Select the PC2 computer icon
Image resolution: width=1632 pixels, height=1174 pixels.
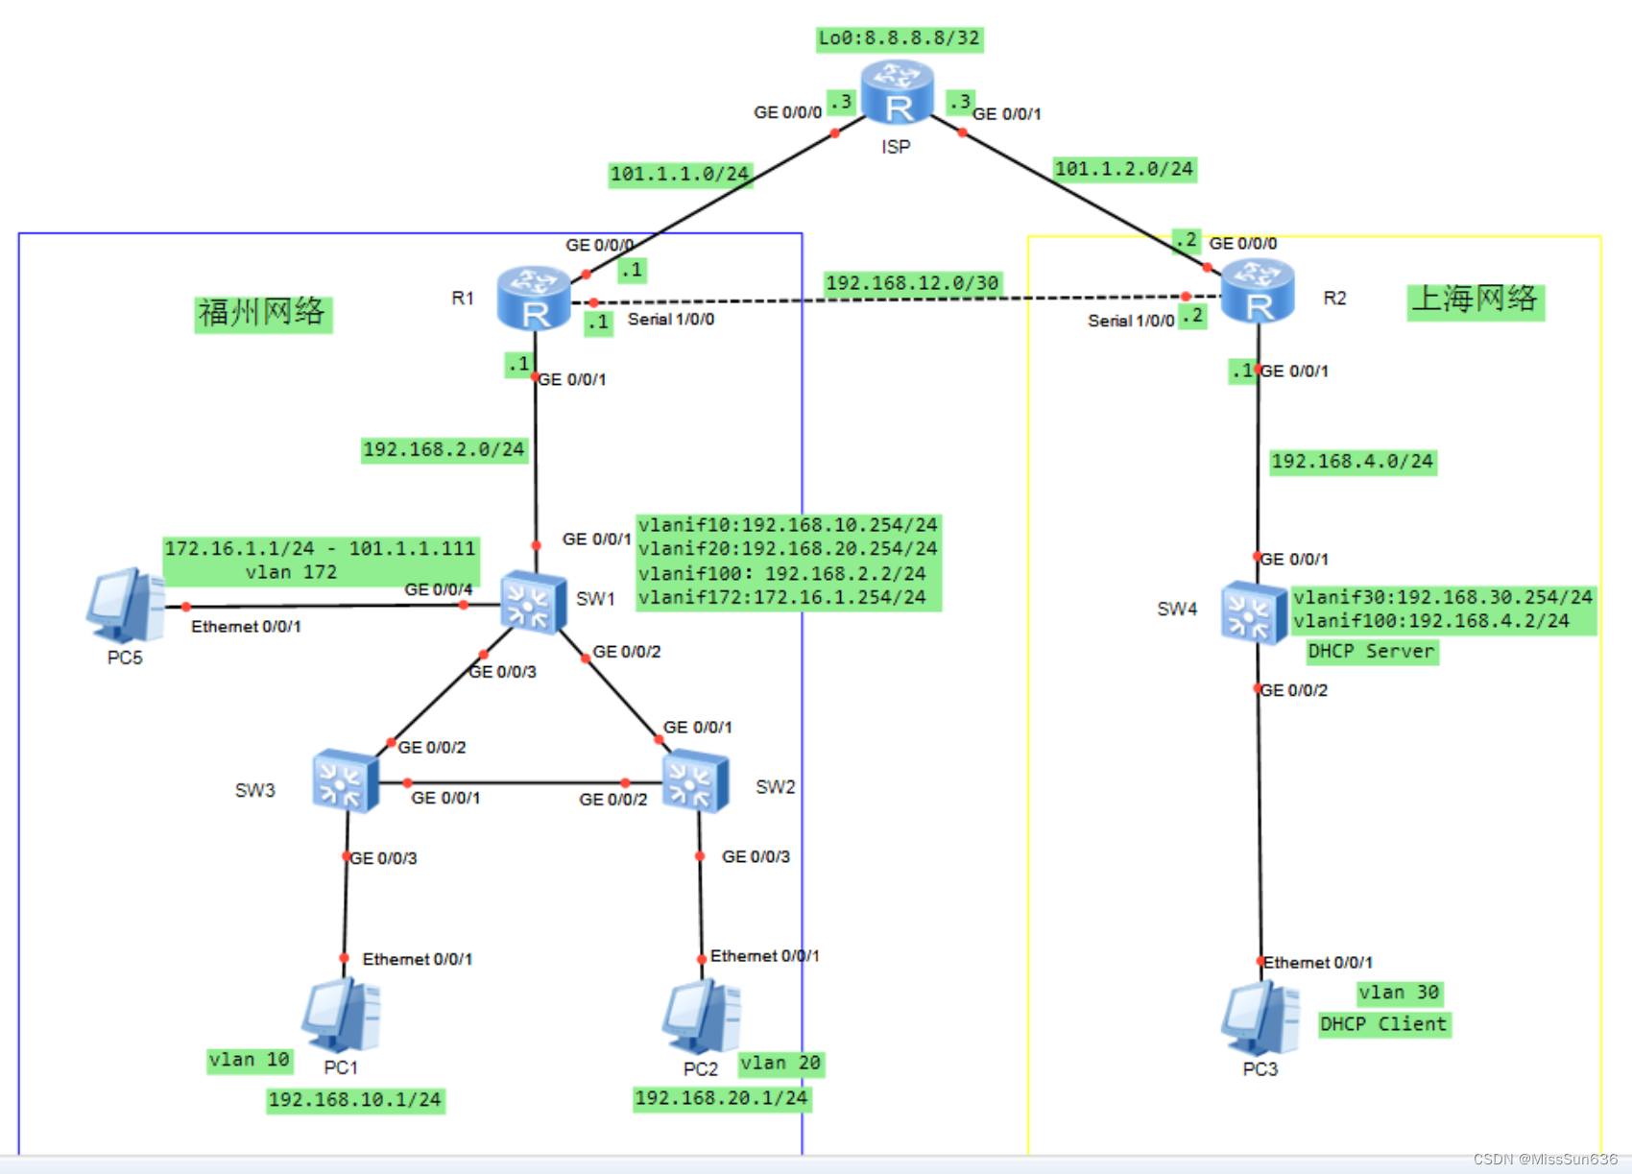click(x=702, y=1017)
